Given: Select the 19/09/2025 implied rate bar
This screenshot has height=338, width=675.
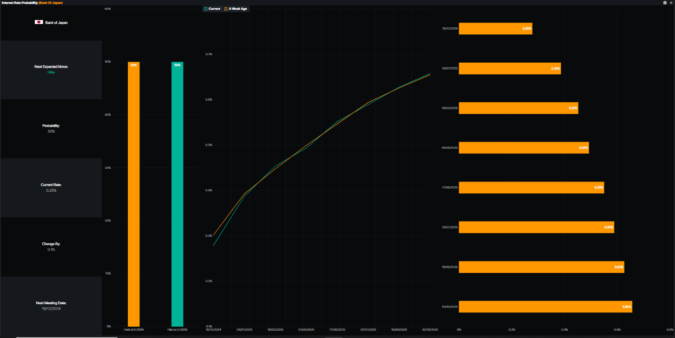Looking at the screenshot, I should pos(541,267).
